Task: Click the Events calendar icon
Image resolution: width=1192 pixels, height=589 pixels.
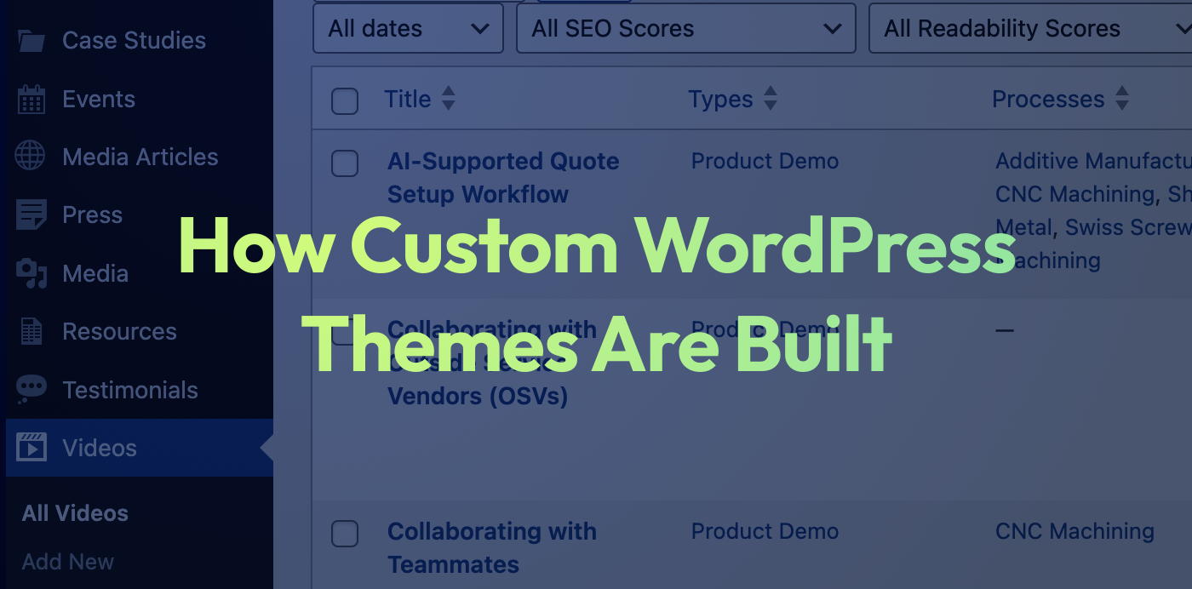Action: [32, 99]
